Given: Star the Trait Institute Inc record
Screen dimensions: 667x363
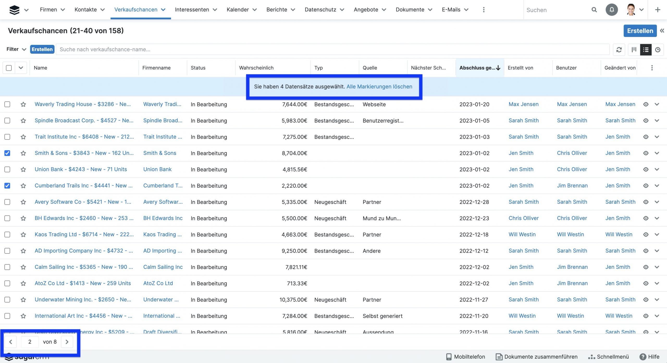Looking at the screenshot, I should point(23,137).
